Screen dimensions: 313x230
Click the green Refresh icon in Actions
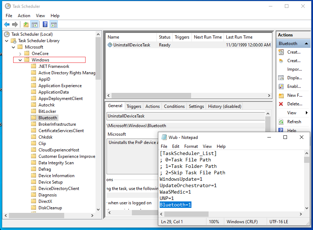[281, 122]
